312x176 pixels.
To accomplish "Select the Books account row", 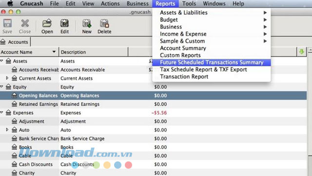I will pyautogui.click(x=153, y=147).
